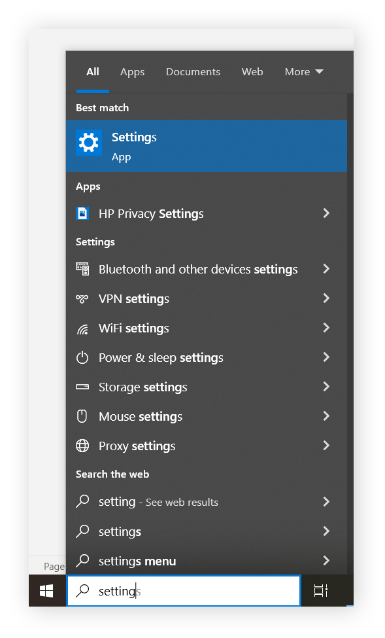Expand the VPN settings chevron
The image size is (385, 638).
(326, 298)
